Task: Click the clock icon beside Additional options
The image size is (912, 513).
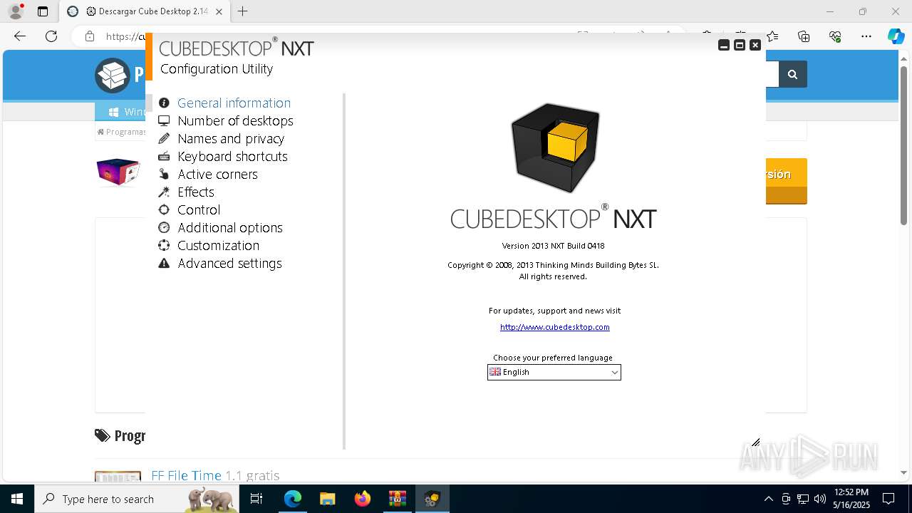Action: [164, 227]
